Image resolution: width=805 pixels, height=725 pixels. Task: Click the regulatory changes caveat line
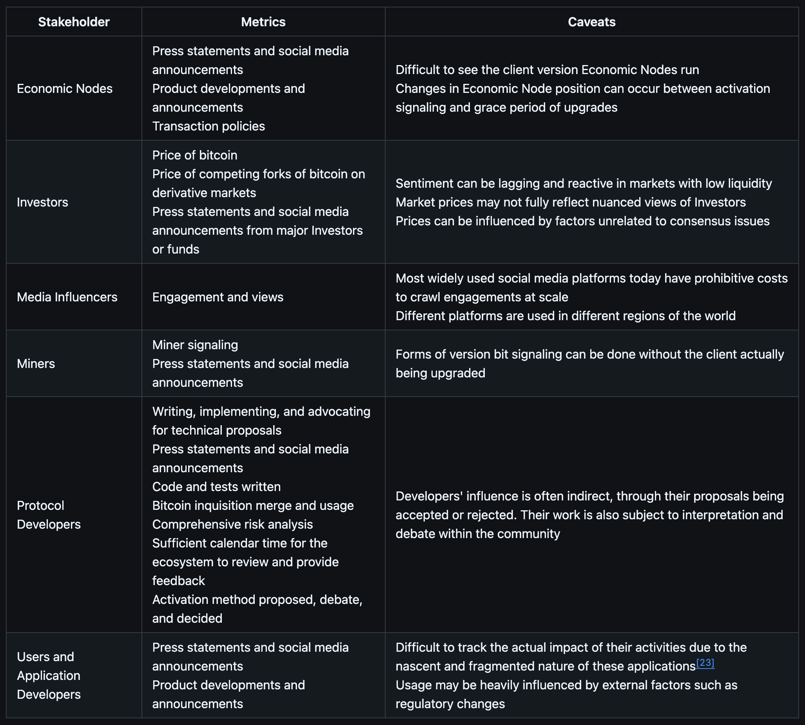[x=450, y=703]
